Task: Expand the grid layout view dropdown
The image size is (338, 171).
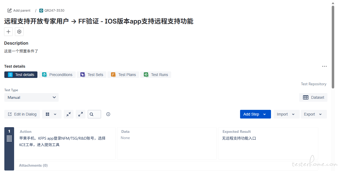Action: (x=52, y=114)
